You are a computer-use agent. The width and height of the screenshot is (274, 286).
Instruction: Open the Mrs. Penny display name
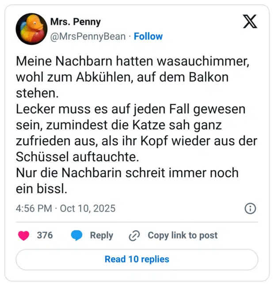coord(75,22)
